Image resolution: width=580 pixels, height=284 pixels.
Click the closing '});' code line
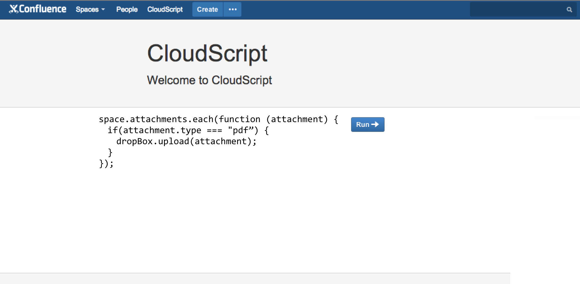click(106, 163)
